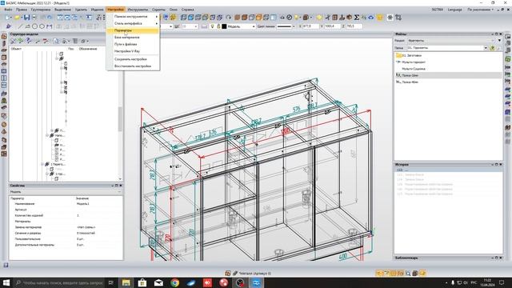Click the green icon in right vertical toolbar
Viewport: 512px width, 288px height.
(x=508, y=59)
